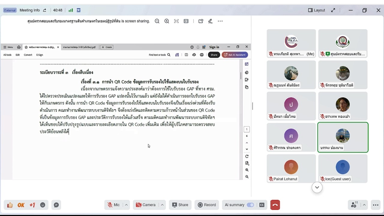Expand the camera options chevron
384x216 pixels.
click(162, 205)
